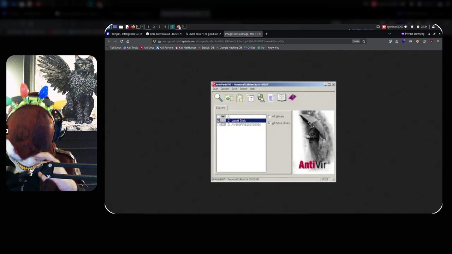Image resolution: width=452 pixels, height=254 pixels.
Task: Open Google Hacking DB bookmark
Action: tap(229, 48)
